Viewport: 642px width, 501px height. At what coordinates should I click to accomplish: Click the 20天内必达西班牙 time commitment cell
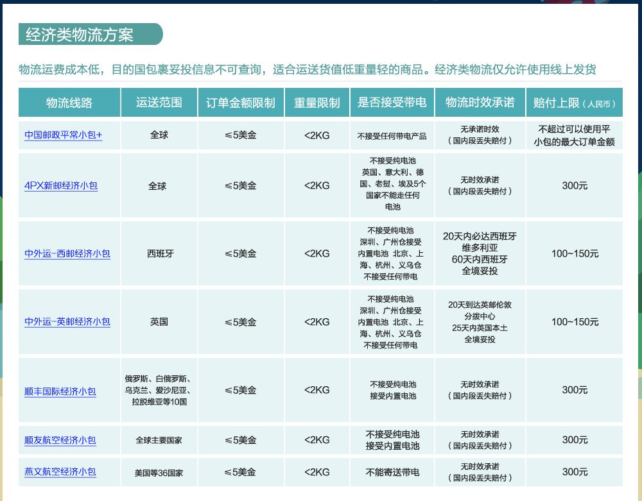(x=480, y=253)
